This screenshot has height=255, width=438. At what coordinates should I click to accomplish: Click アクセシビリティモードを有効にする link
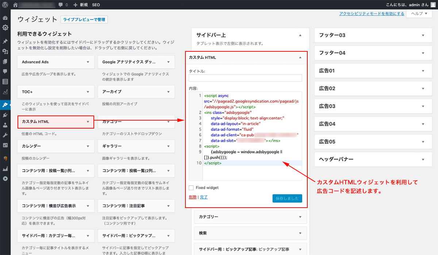tap(372, 13)
